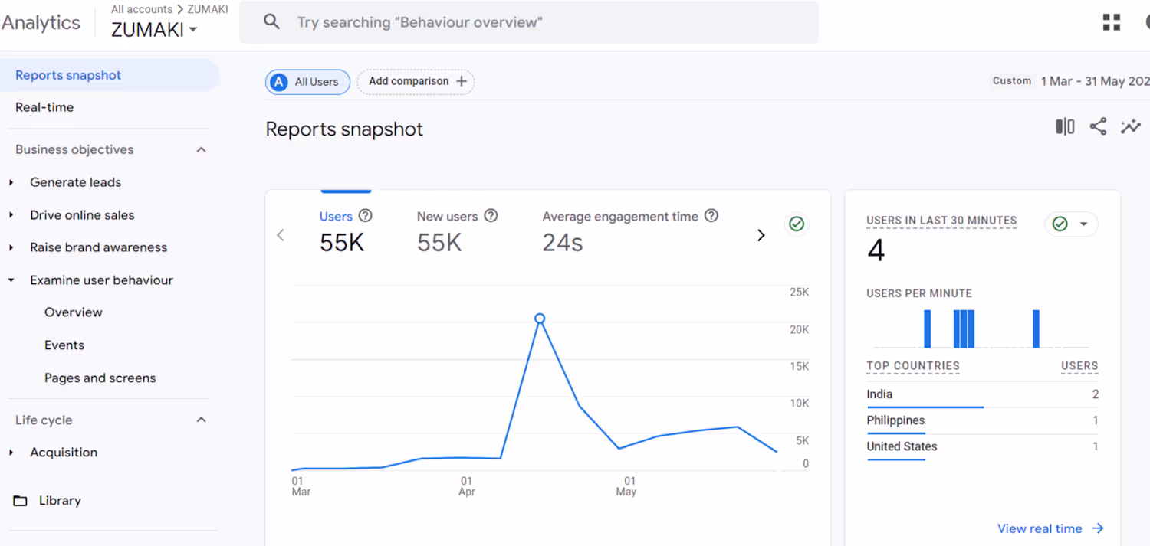Screen dimensions: 1150x546
Task: Click the search input field
Action: click(537, 22)
